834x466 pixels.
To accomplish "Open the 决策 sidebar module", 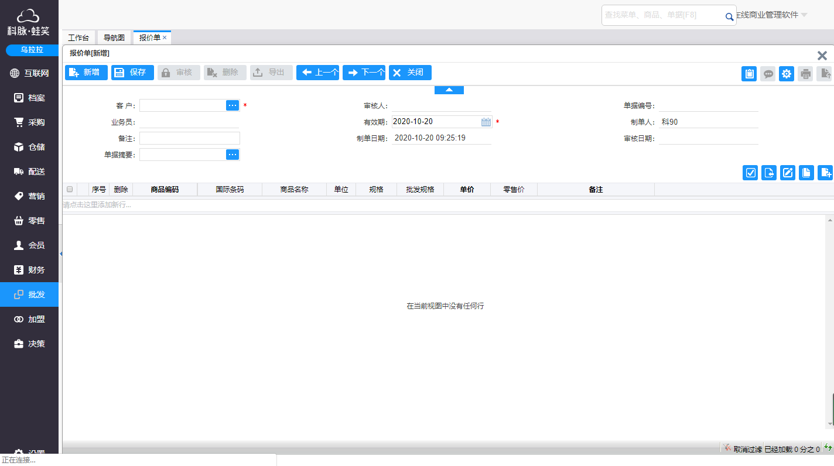I will click(x=29, y=344).
